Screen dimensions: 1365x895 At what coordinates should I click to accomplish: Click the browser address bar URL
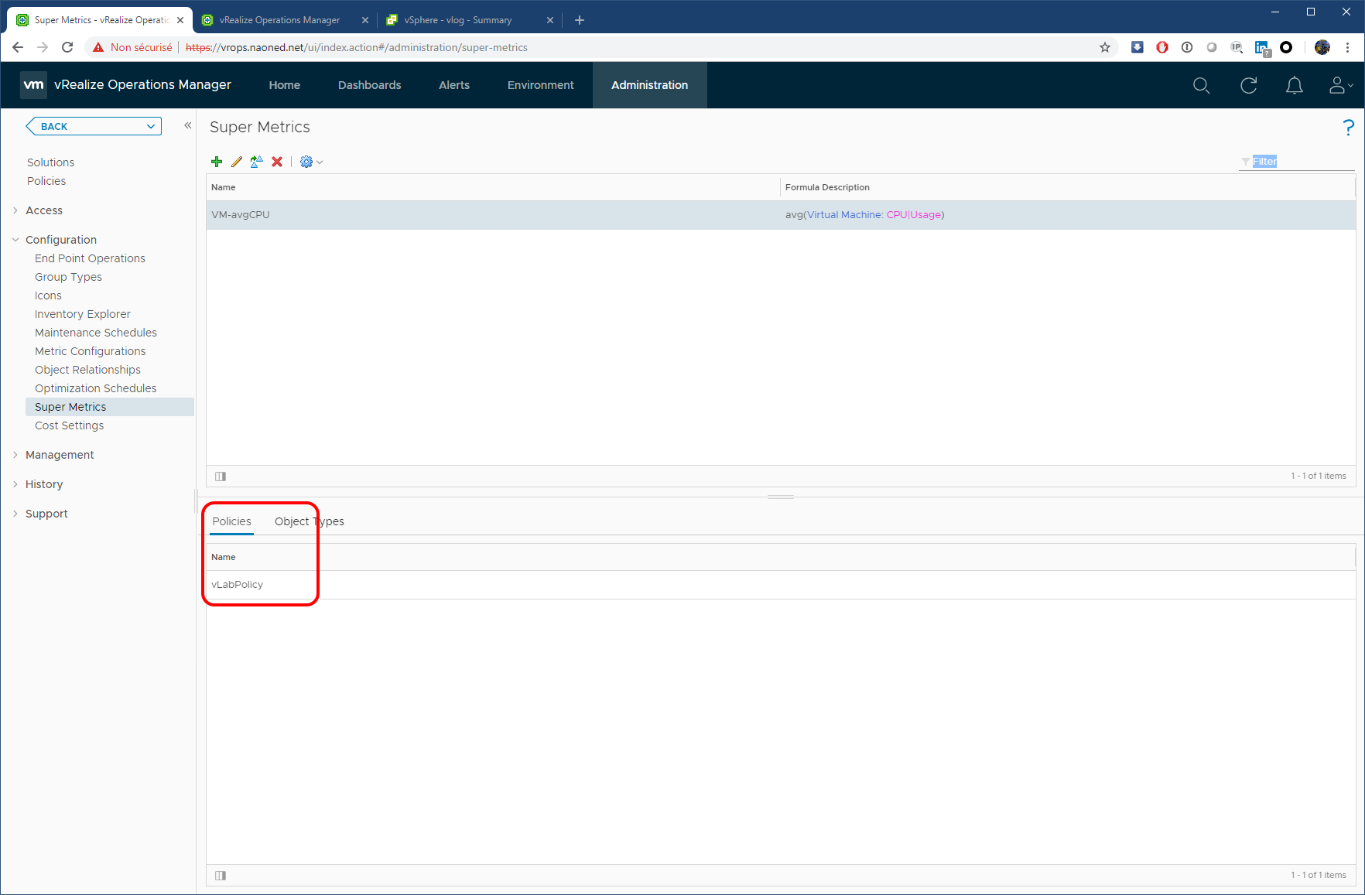(x=357, y=47)
